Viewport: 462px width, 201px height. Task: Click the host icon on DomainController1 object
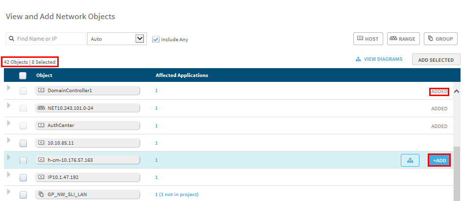pyautogui.click(x=41, y=91)
